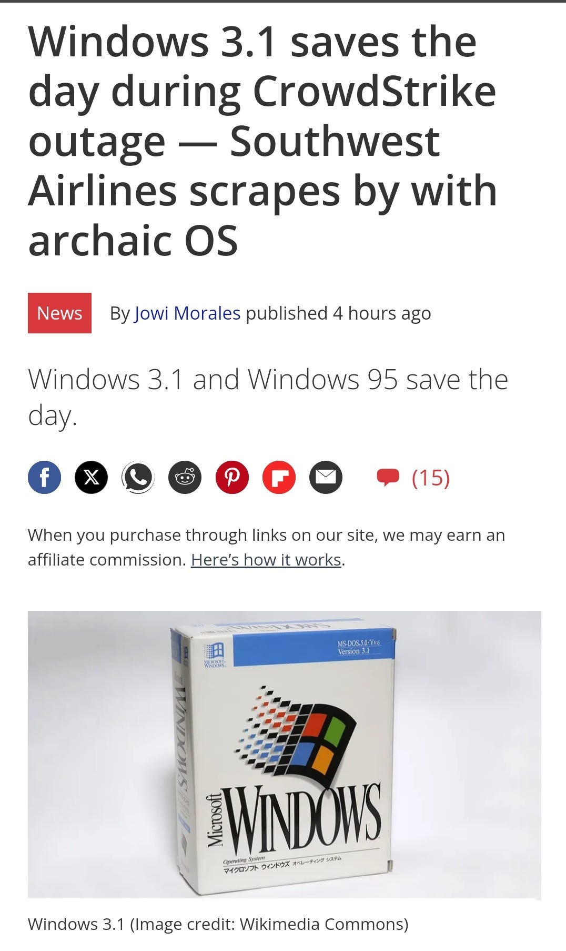Pin the article using Pinterest icon
The image size is (566, 951).
click(x=232, y=477)
